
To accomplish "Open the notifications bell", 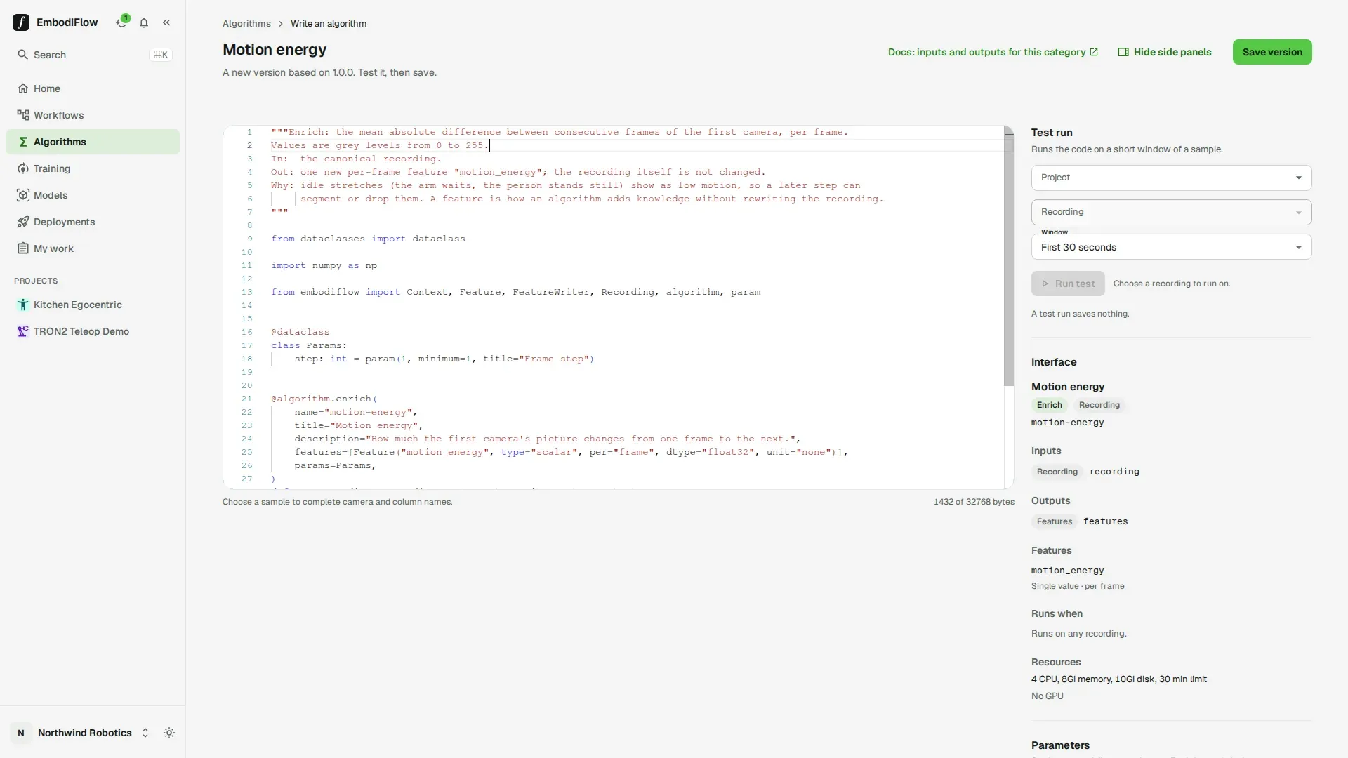I will pos(144,22).
